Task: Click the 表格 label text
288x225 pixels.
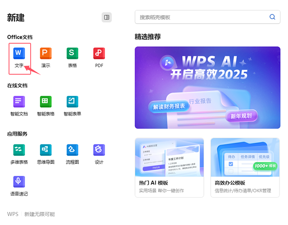Action: 72,66
